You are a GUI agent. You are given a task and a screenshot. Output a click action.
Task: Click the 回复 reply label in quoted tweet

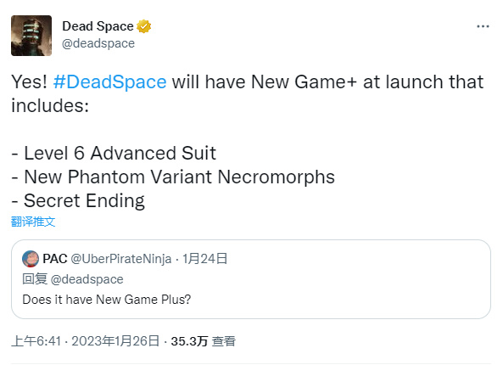(35, 279)
